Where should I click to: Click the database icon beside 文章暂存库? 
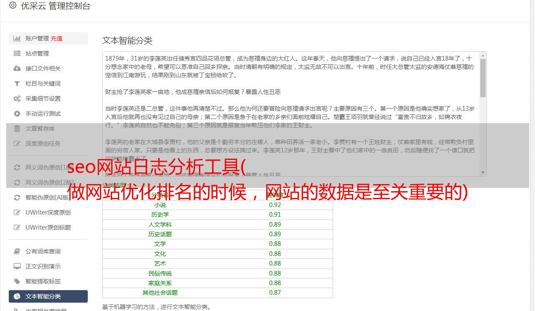17,129
